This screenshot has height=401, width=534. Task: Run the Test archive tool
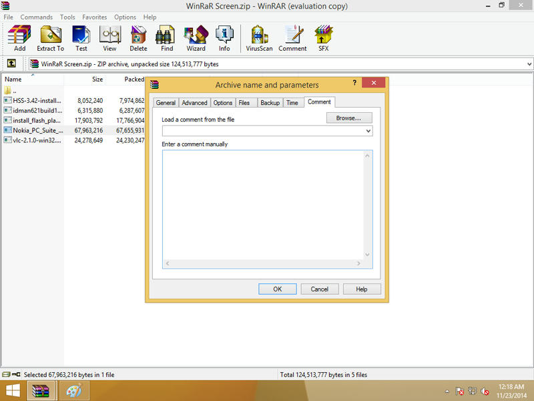tap(81, 38)
